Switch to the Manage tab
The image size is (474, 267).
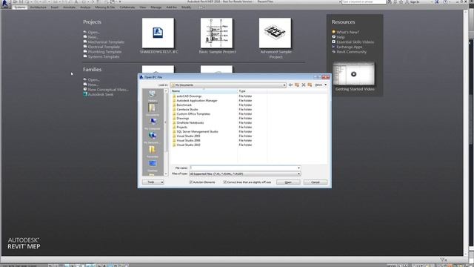pyautogui.click(x=156, y=7)
